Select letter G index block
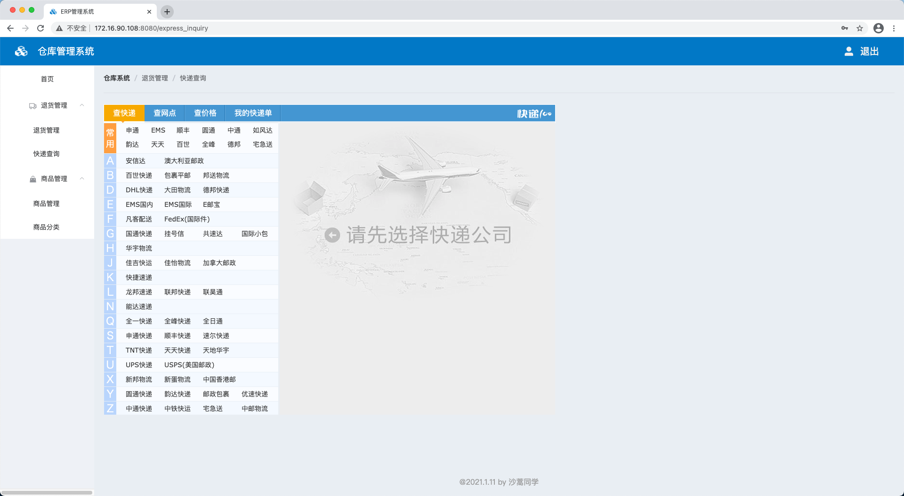The image size is (904, 496). (110, 234)
